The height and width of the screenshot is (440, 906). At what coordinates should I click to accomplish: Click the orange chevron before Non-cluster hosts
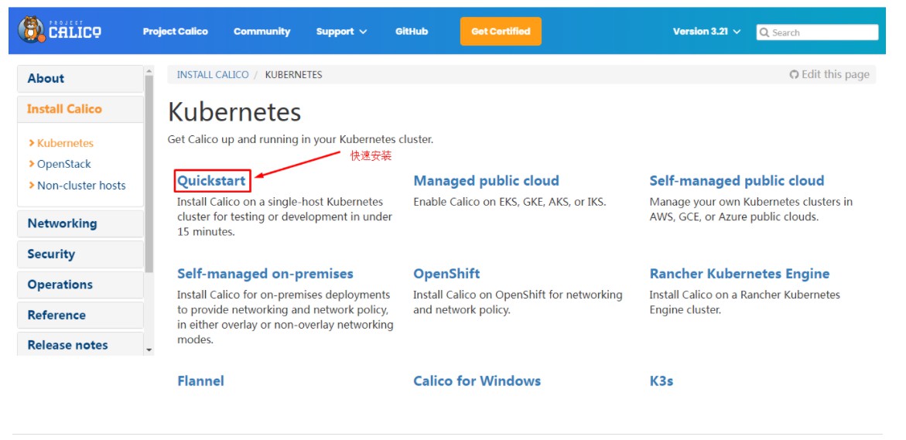pos(32,186)
